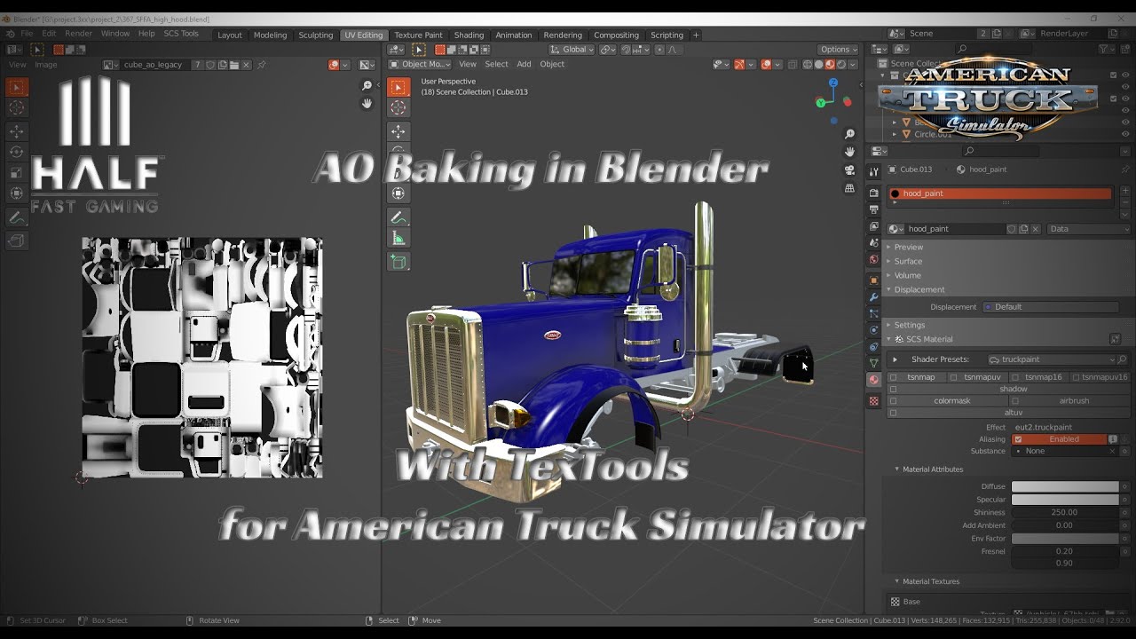1136x639 pixels.
Task: Open the Render properties tab icon
Action: (874, 193)
